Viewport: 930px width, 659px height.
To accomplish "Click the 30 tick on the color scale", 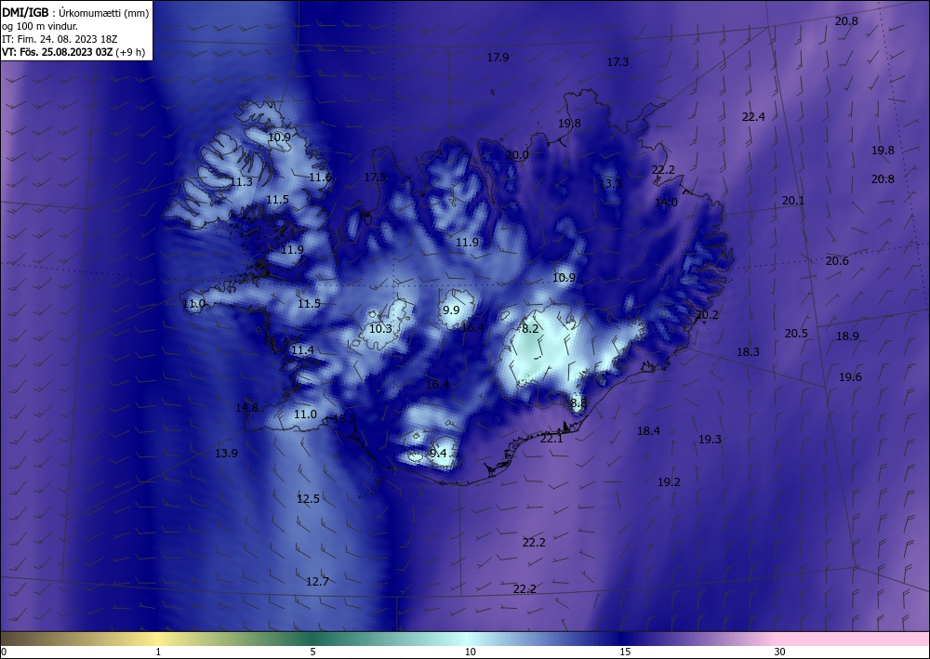I will click(x=780, y=652).
